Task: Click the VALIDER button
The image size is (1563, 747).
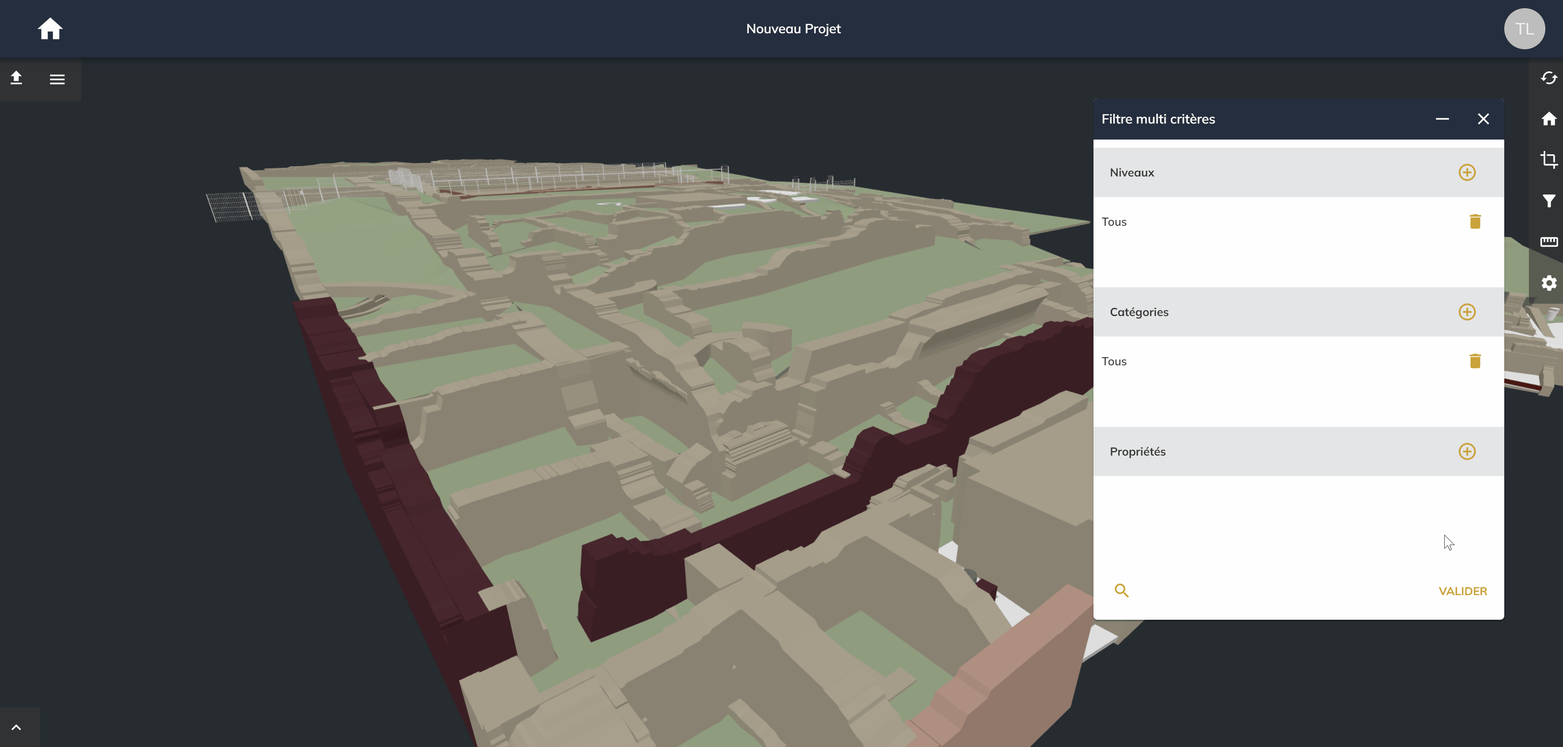Action: tap(1462, 591)
